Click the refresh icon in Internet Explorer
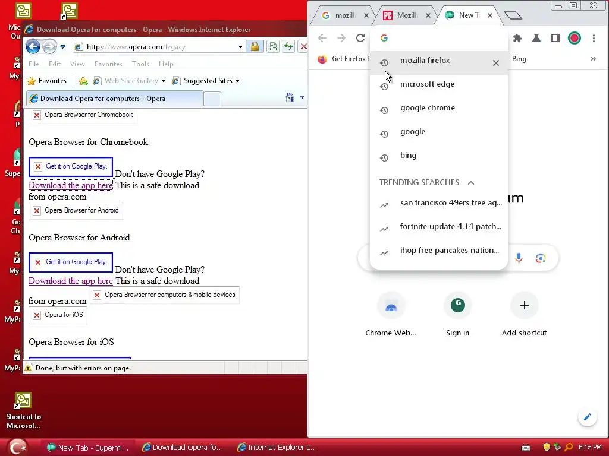Viewport: 609px width, 456px height. [288, 47]
